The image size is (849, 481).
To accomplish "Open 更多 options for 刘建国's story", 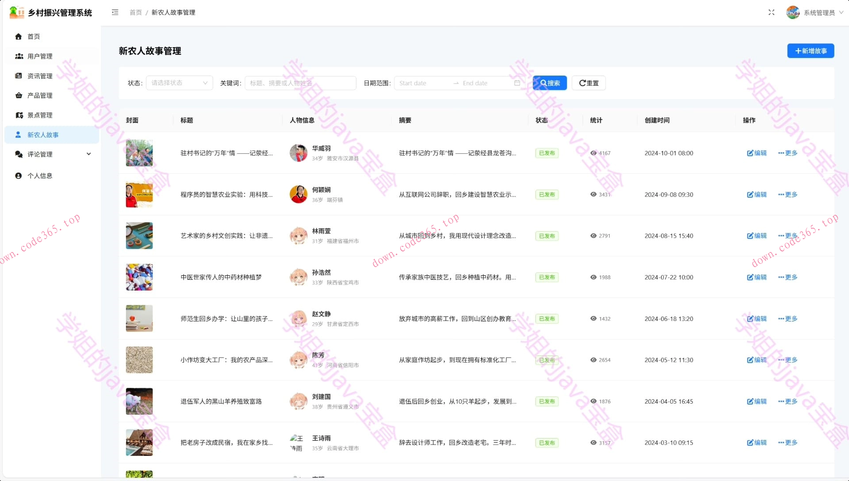I will pos(787,401).
